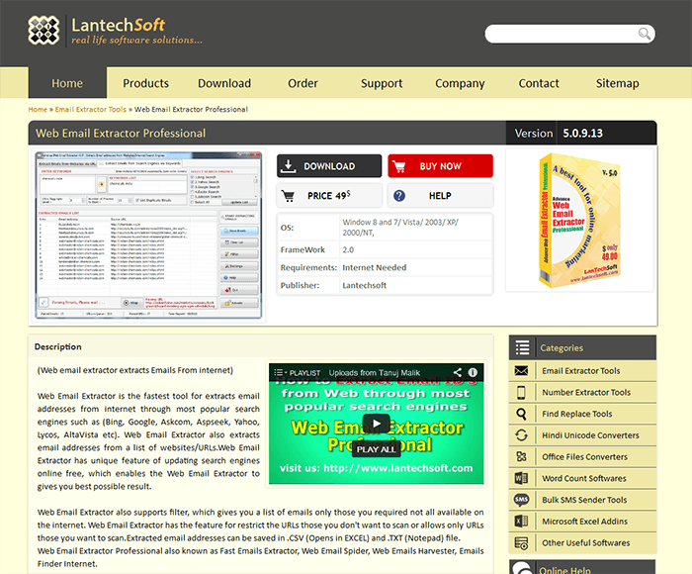Click the Price shopping cart icon
Screen dimensions: 692x574
[x=289, y=196]
